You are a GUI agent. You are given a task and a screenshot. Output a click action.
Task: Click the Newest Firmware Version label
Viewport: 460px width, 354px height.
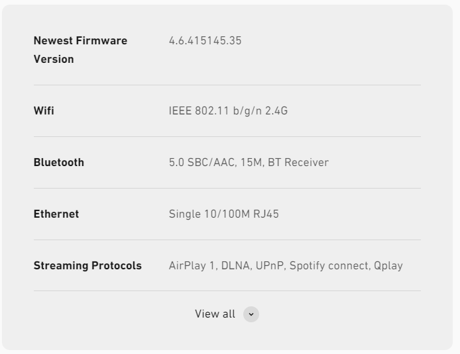80,50
